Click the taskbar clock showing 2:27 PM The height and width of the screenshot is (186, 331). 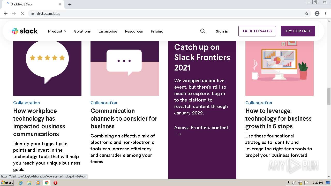point(318,183)
